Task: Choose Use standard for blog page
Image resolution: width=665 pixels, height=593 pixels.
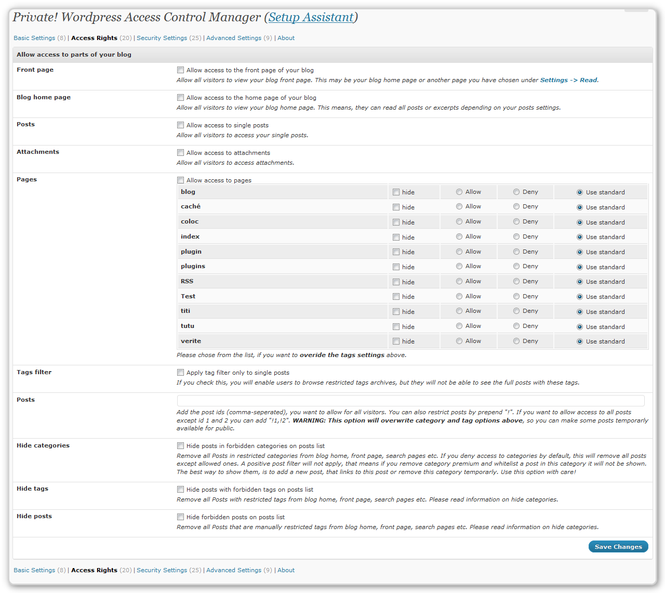Action: [x=579, y=192]
